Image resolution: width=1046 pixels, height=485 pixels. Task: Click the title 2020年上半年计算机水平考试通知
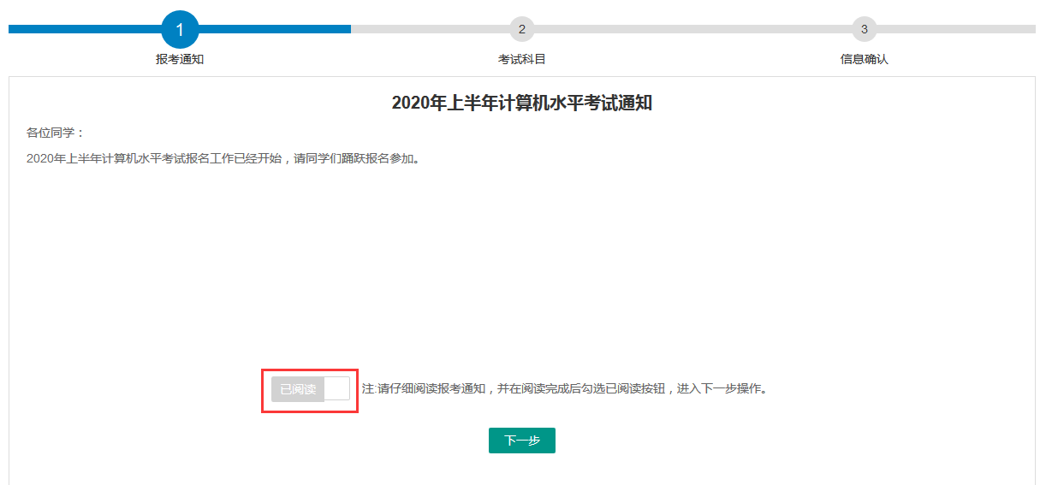click(522, 104)
